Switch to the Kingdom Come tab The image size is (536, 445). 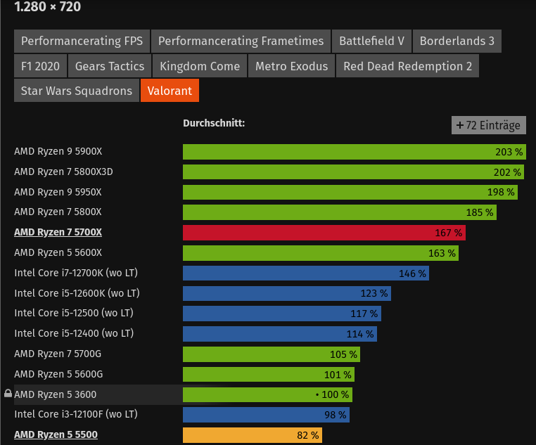(200, 66)
